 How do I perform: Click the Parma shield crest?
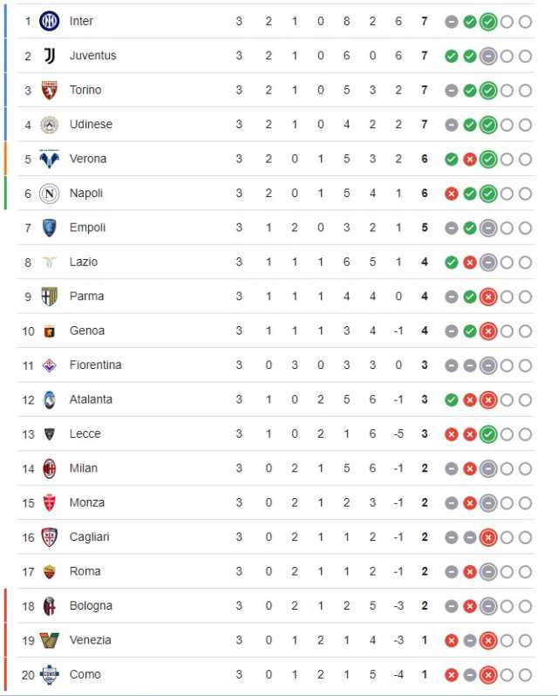[49, 297]
